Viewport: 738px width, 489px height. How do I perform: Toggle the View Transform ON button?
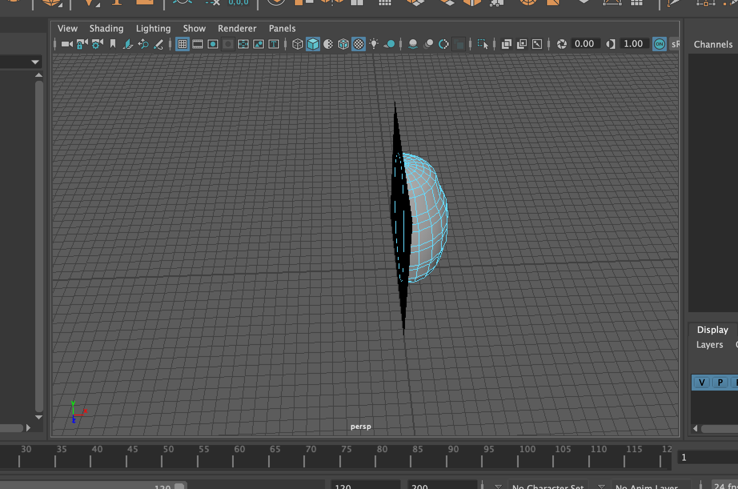tap(660, 44)
